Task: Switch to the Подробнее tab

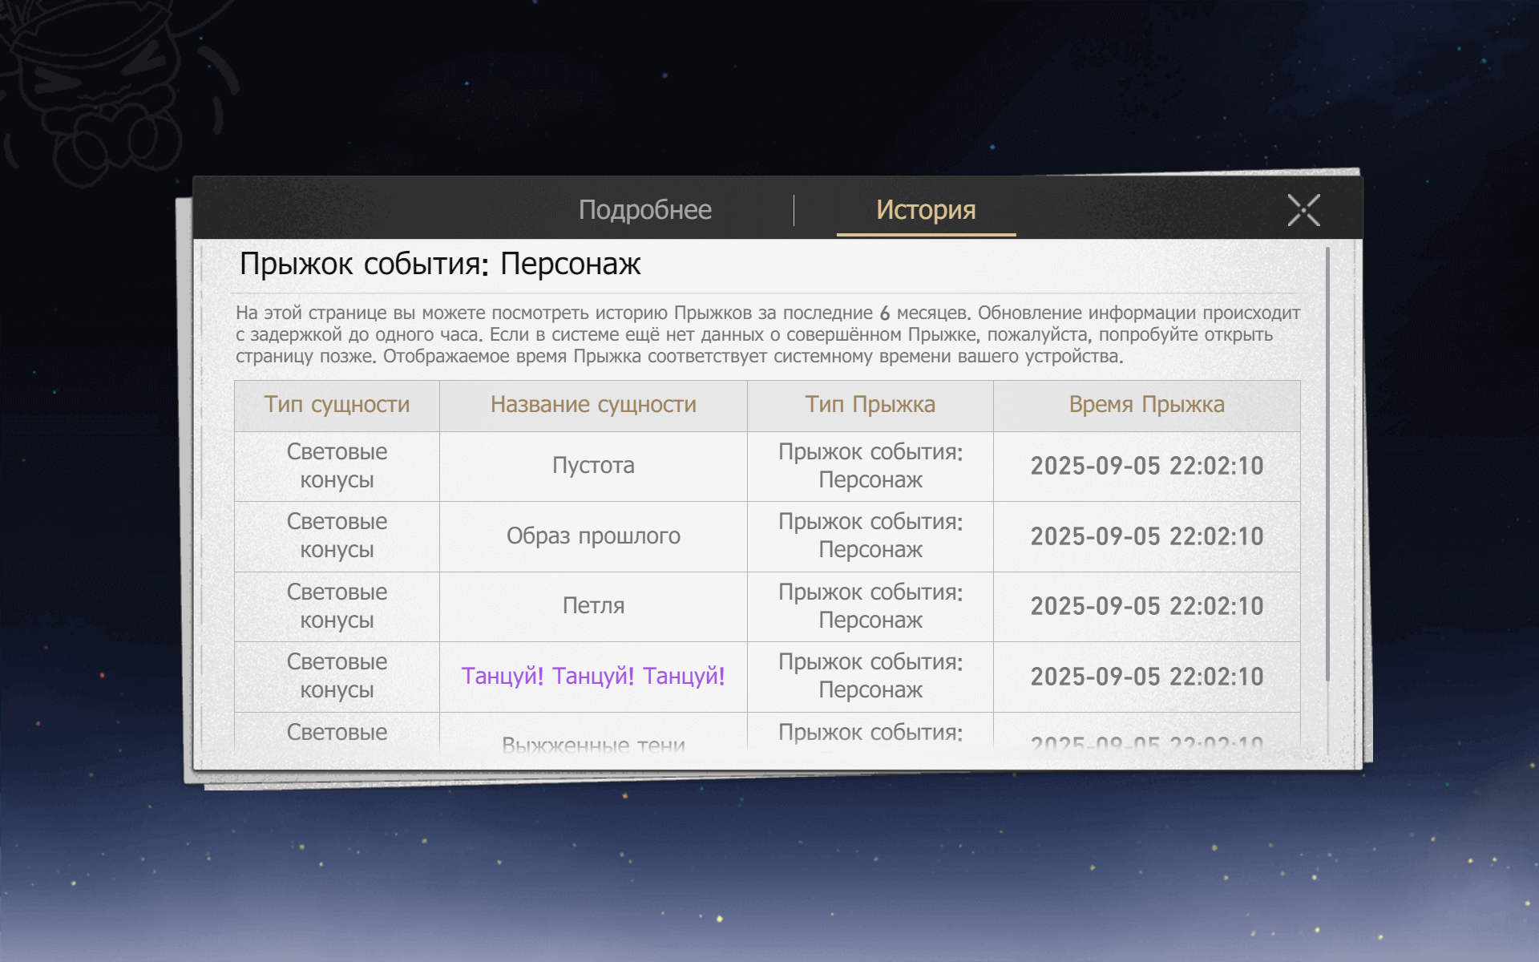Action: [x=644, y=210]
